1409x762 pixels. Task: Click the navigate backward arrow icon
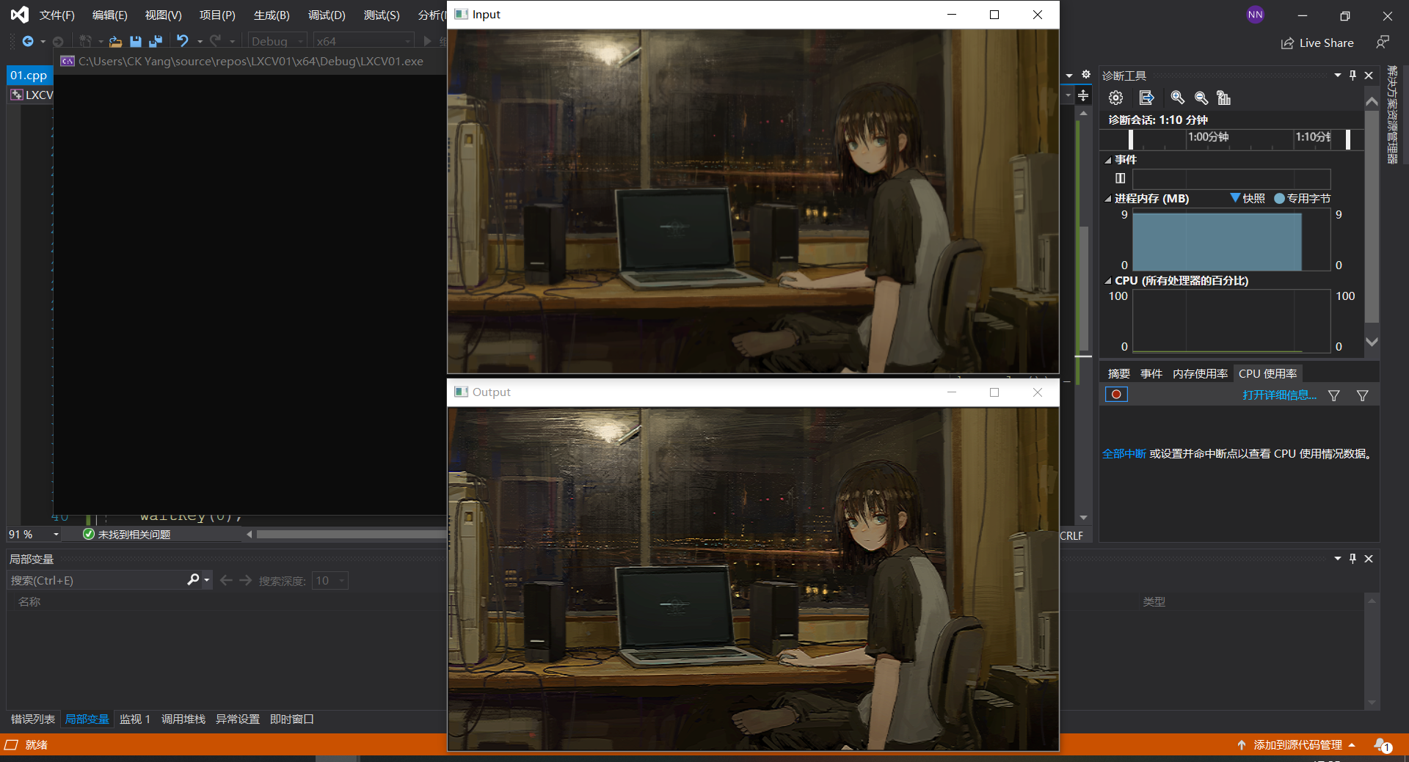28,41
